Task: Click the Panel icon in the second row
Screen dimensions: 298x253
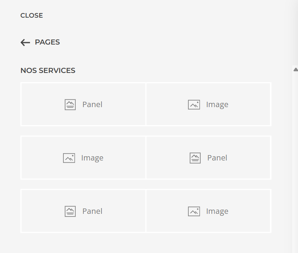Action: coord(195,158)
